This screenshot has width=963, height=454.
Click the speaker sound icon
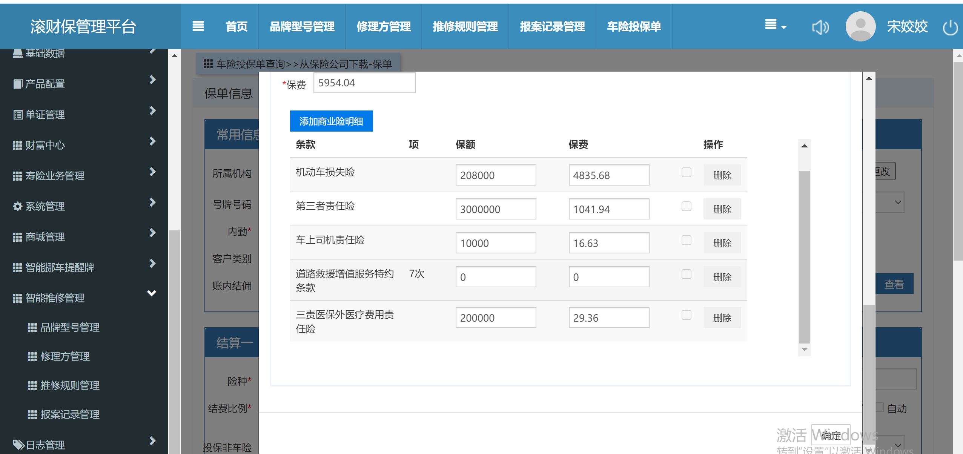820,27
